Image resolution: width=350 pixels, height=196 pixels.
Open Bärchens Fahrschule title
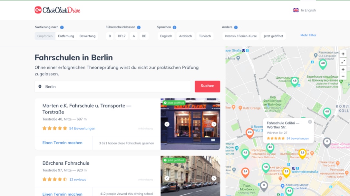click(66, 163)
